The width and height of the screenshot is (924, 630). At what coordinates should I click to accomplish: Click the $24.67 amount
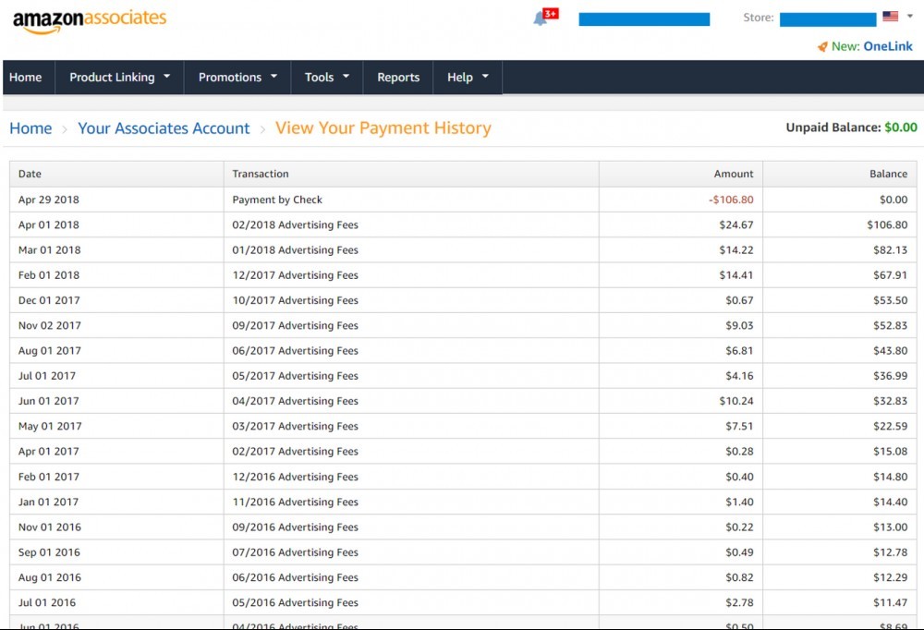click(736, 225)
